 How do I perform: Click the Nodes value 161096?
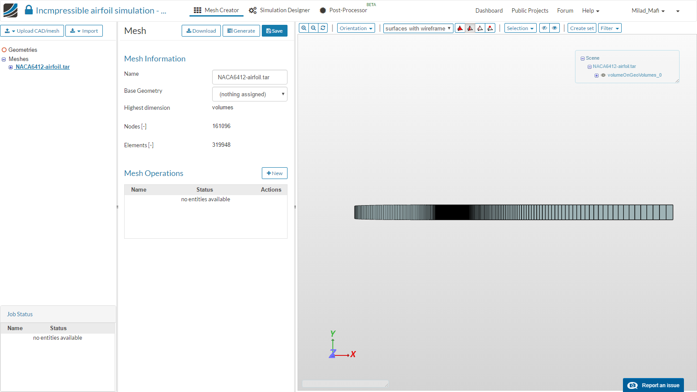point(221,126)
